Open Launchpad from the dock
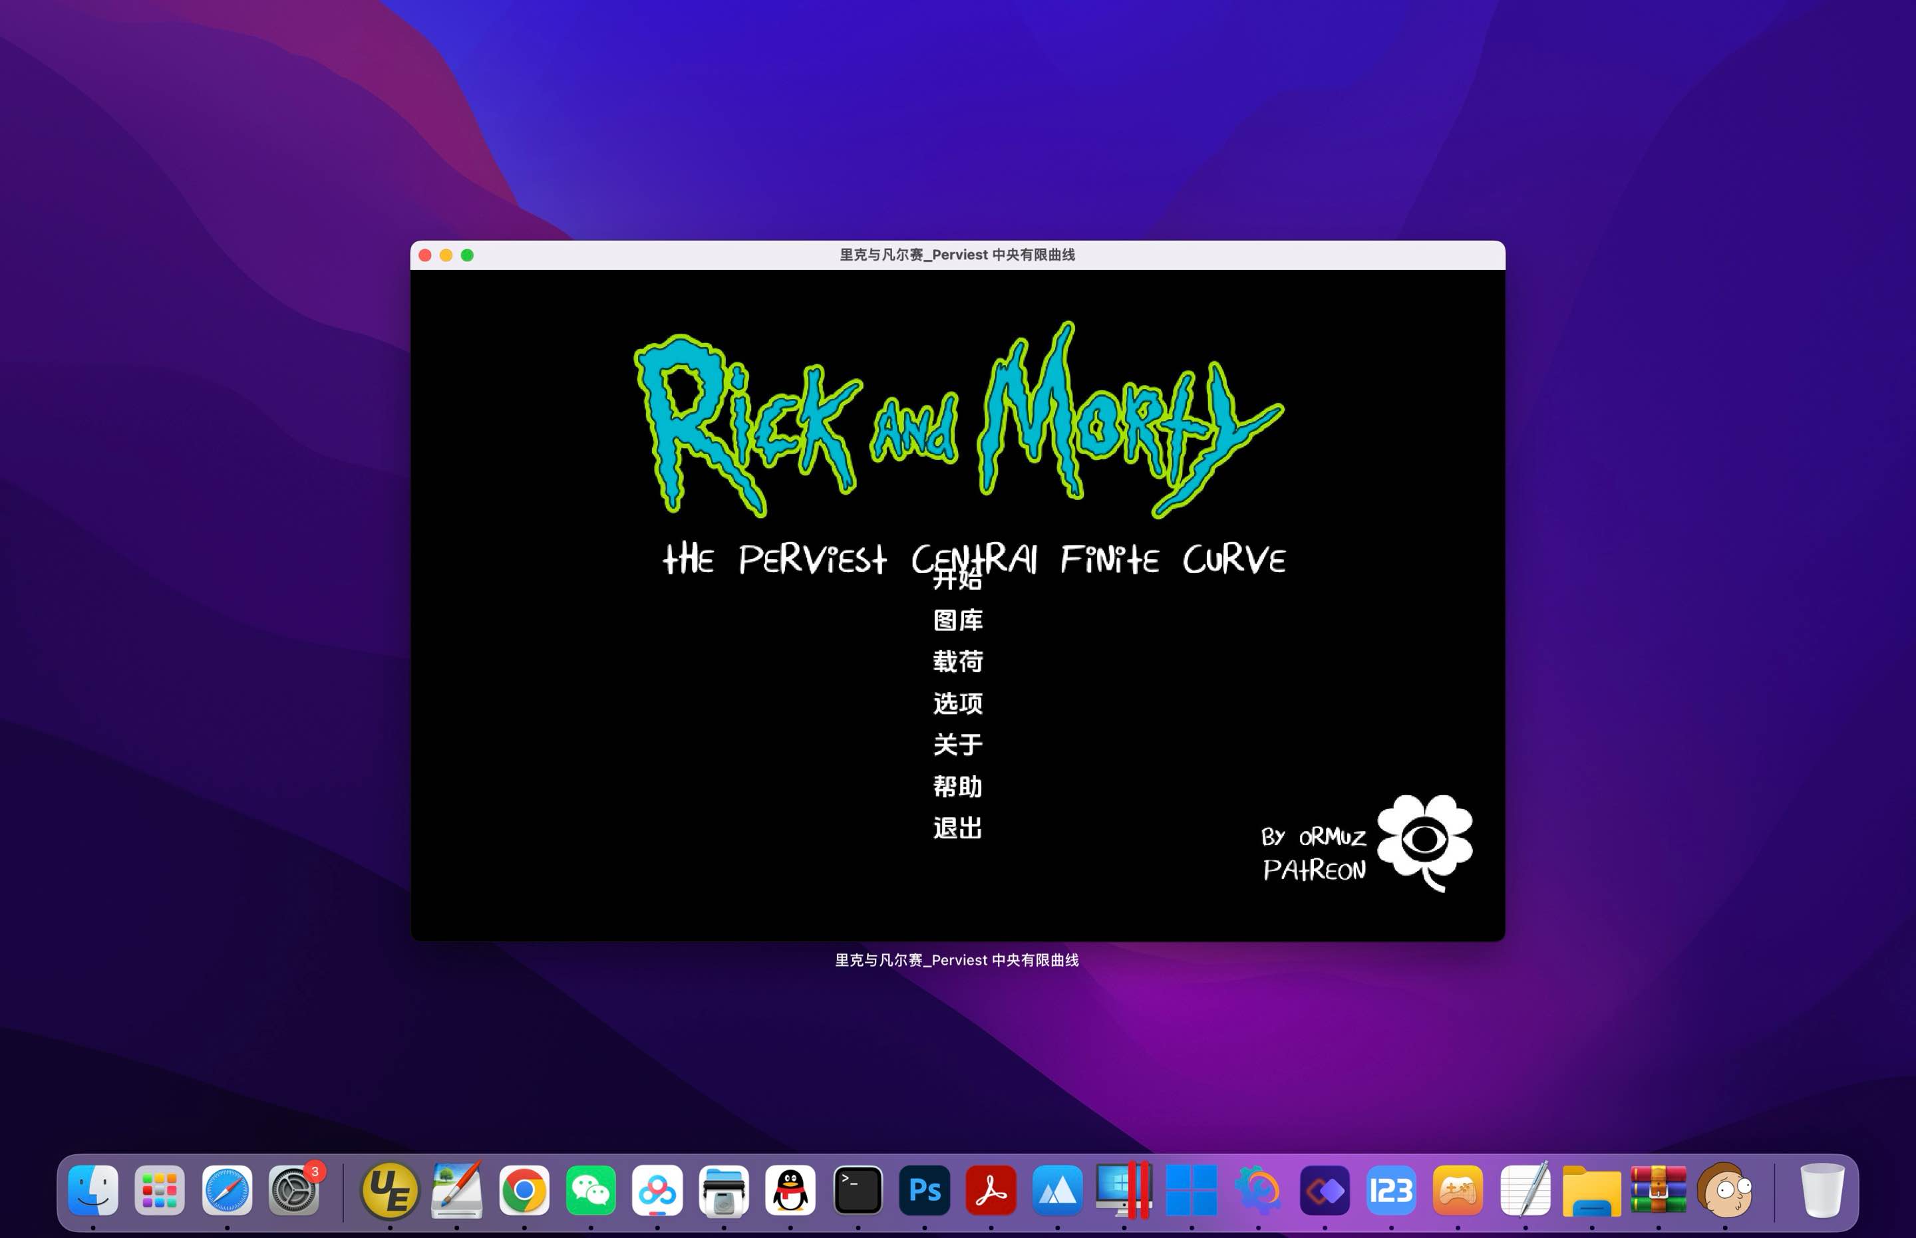The image size is (1916, 1238). tap(160, 1189)
